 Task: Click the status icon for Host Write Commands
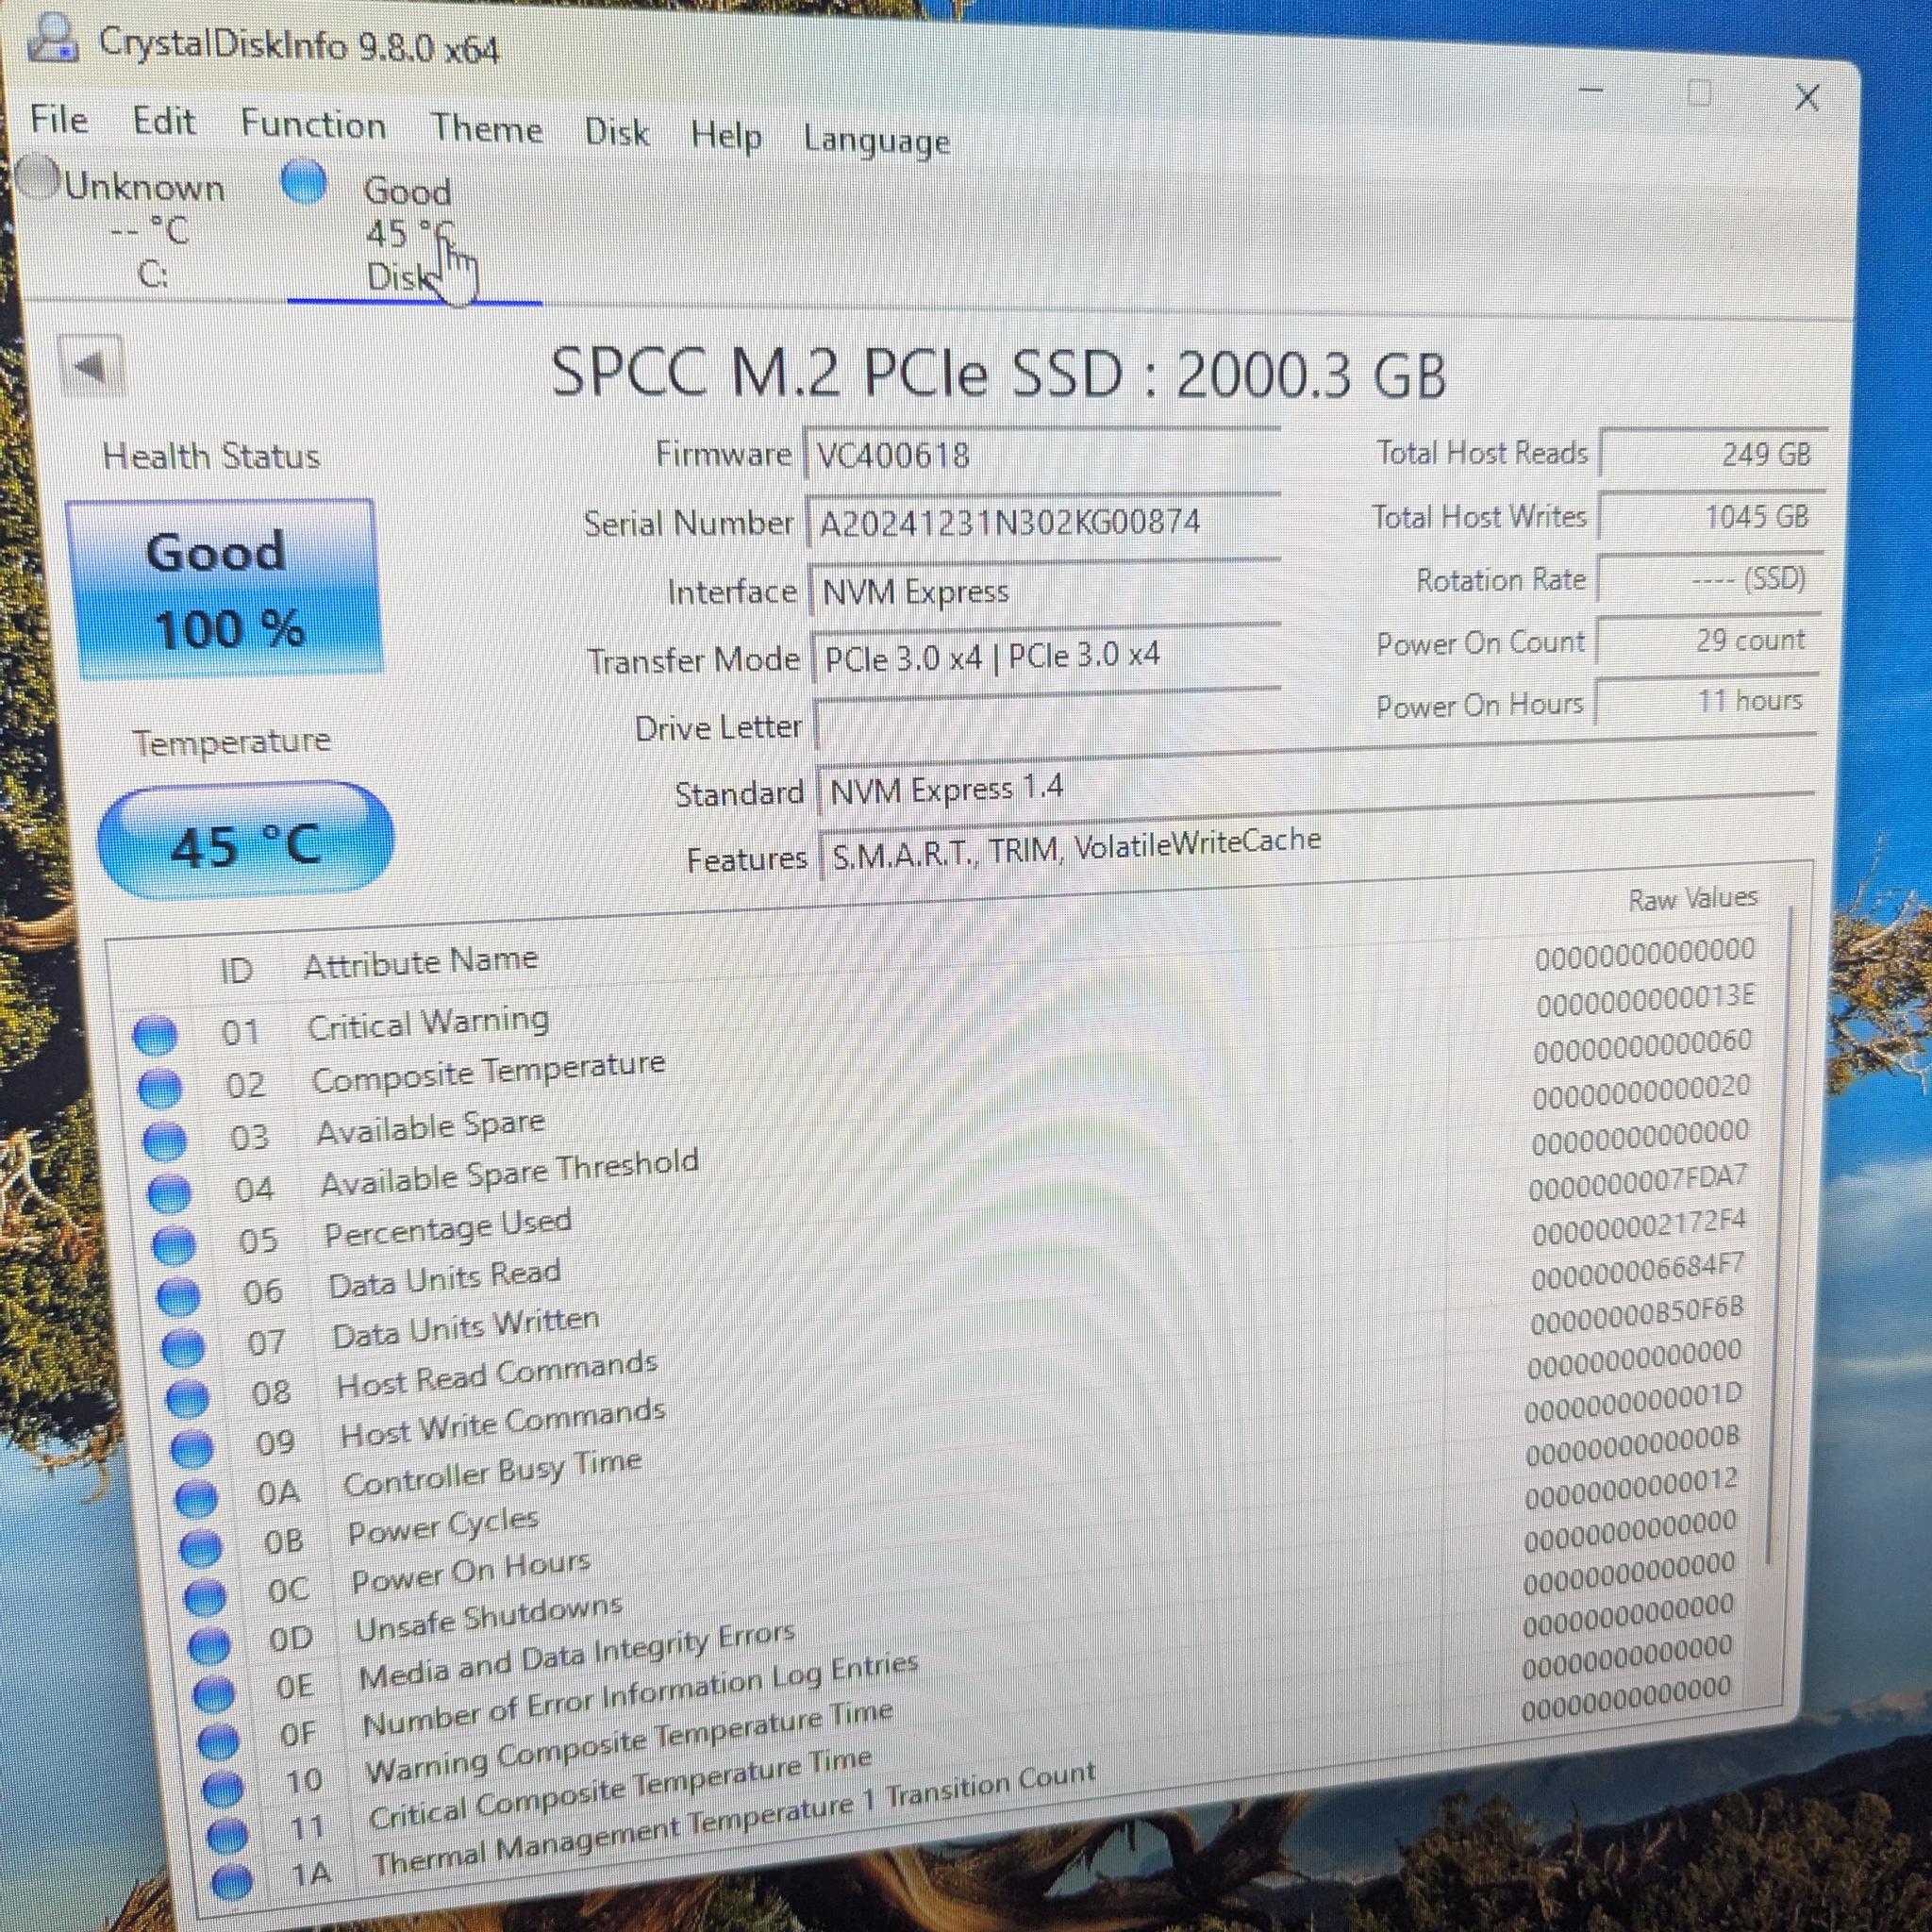tap(192, 1447)
